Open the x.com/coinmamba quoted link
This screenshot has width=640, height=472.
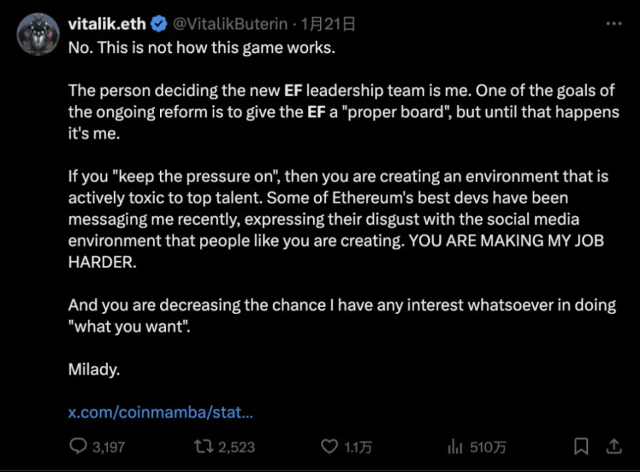(x=161, y=413)
